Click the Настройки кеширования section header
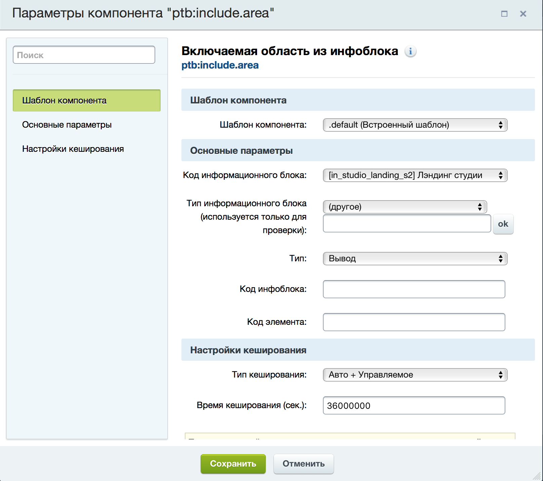 point(358,350)
